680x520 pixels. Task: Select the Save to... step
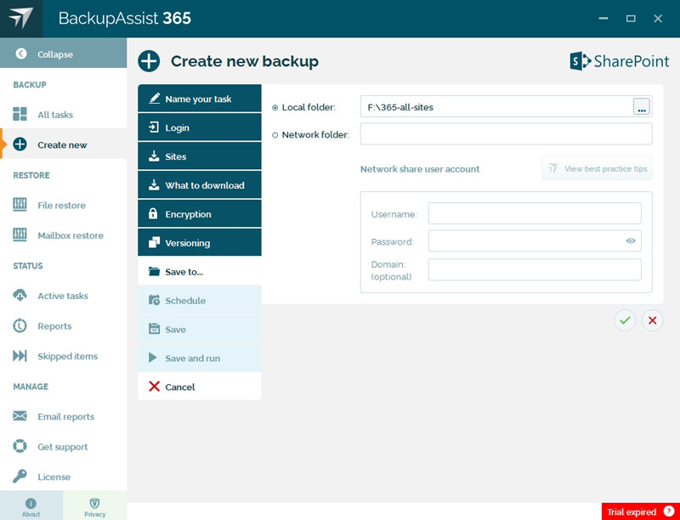tap(200, 271)
